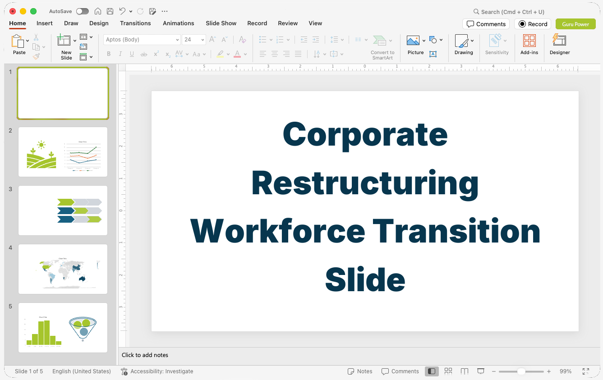603x380 pixels.
Task: Click the Redo icon
Action: (140, 11)
